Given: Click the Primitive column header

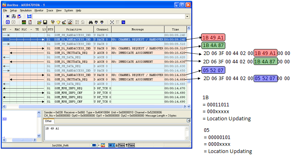Looking at the screenshot, I should click(x=74, y=29).
